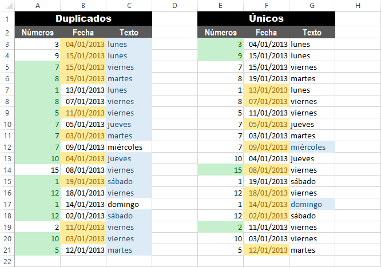Select Fecha header under Duplicados
This screenshot has width=381, height=267.
coord(84,33)
